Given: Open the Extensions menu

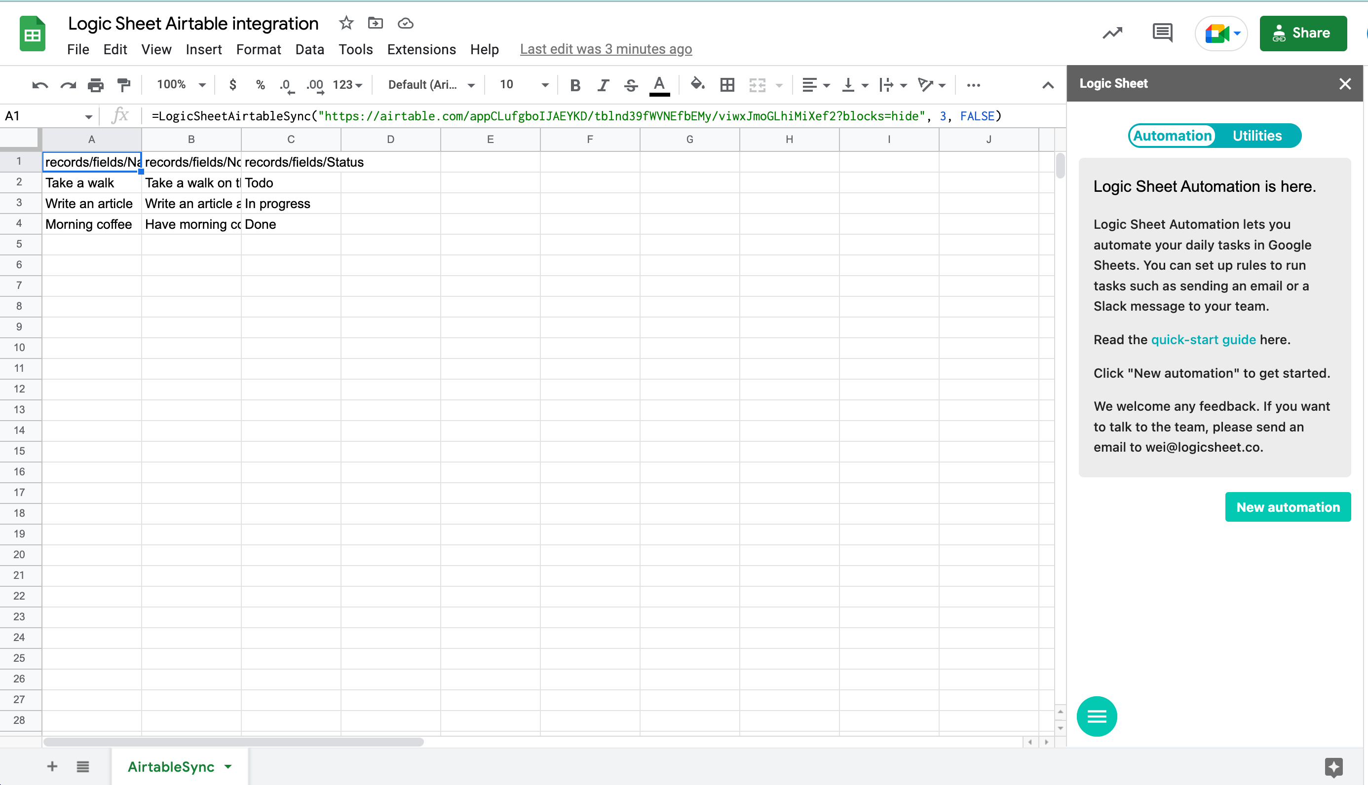Looking at the screenshot, I should pos(421,49).
